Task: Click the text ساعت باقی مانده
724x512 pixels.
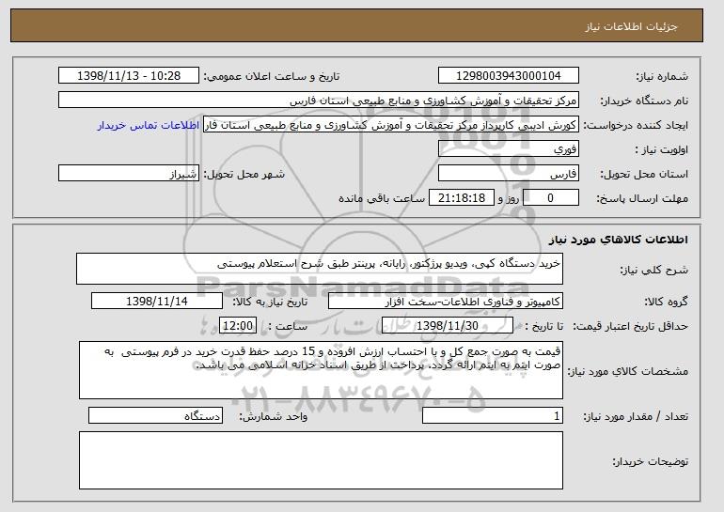Action: tap(382, 198)
